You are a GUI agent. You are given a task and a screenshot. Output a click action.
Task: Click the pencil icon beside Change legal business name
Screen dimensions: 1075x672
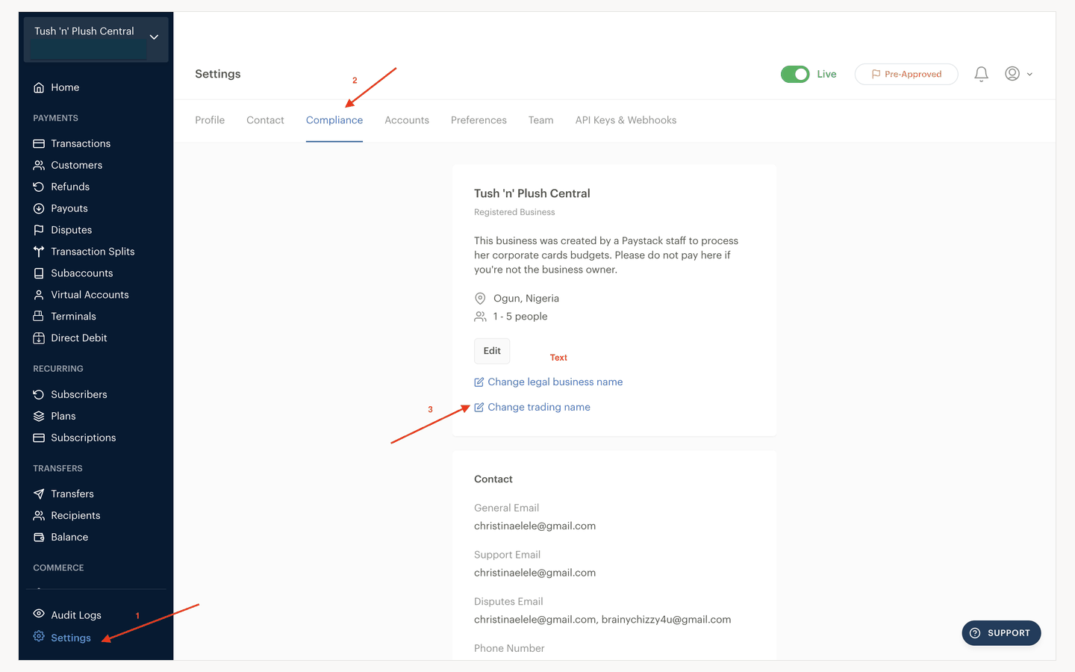pos(479,382)
